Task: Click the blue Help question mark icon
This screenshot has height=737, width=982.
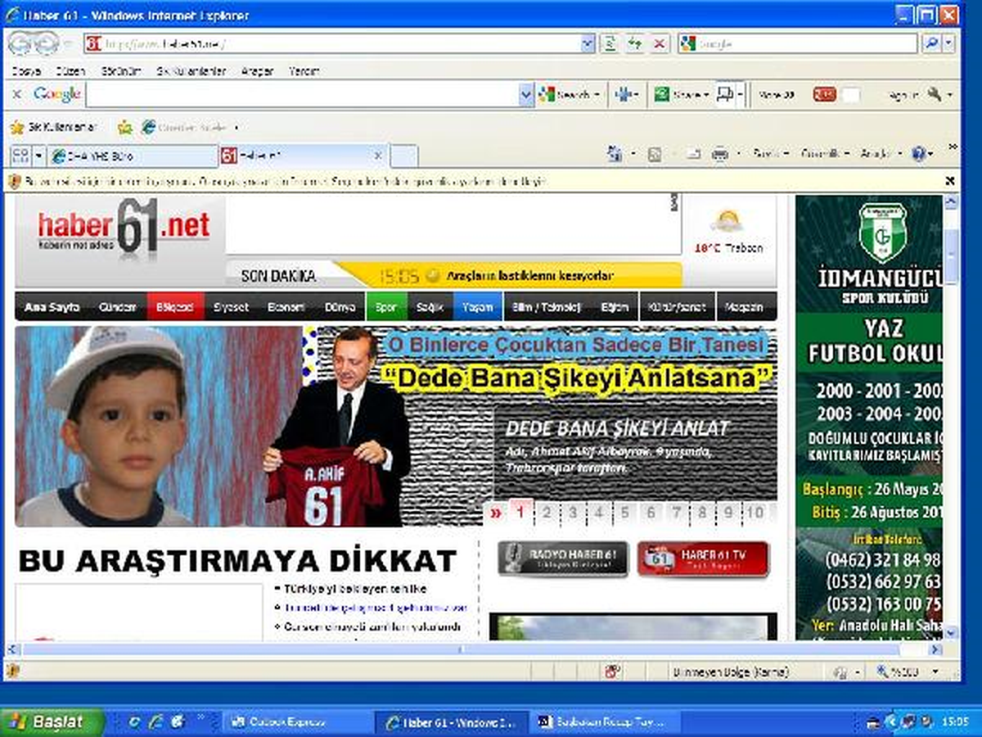Action: click(918, 153)
